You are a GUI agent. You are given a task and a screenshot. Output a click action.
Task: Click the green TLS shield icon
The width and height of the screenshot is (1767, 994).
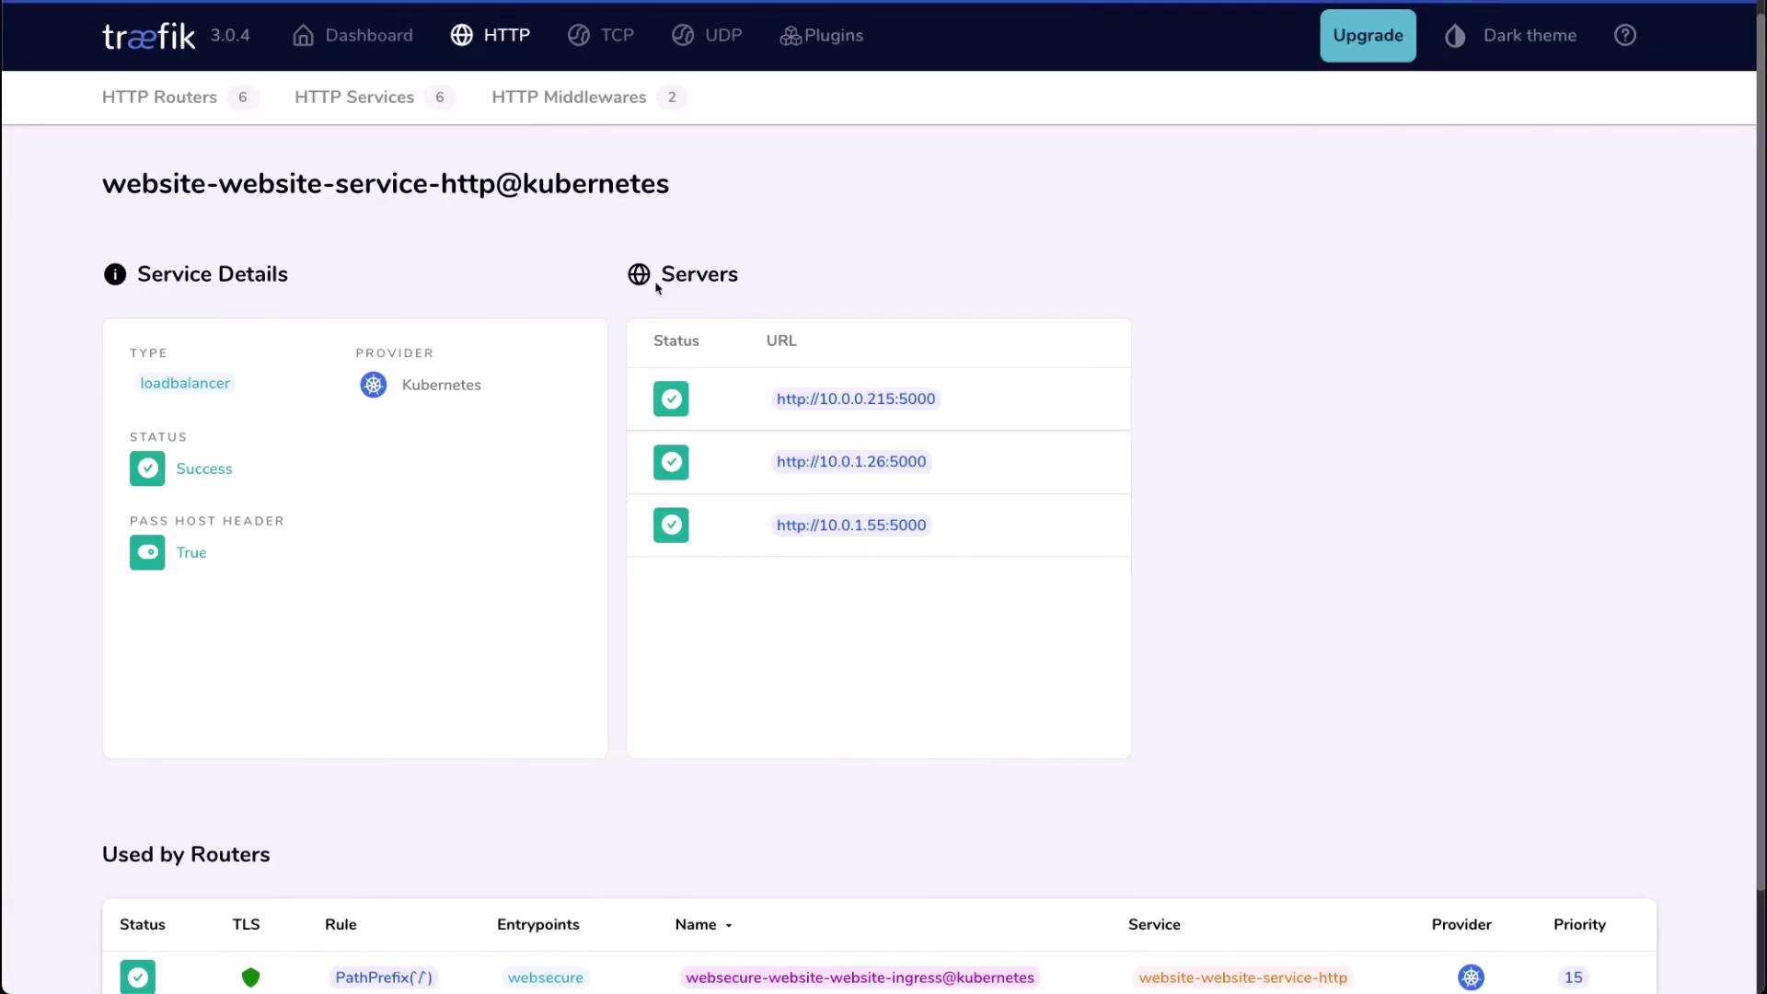(x=250, y=977)
